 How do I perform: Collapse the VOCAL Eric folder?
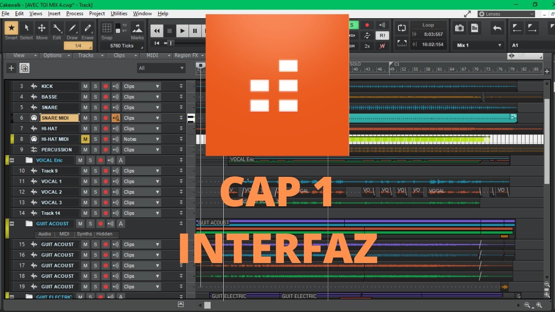pos(12,160)
